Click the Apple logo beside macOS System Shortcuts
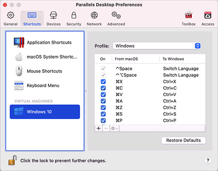The height and width of the screenshot is (171, 218). click(x=19, y=57)
